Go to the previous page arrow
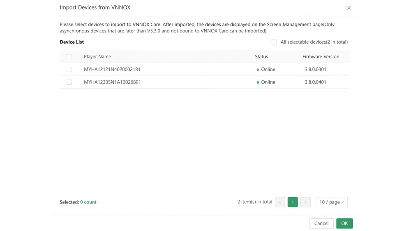This screenshot has height=231, width=411. 280,202
